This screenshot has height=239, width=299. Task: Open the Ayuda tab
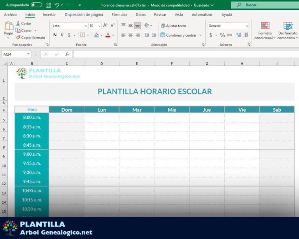tap(227, 14)
